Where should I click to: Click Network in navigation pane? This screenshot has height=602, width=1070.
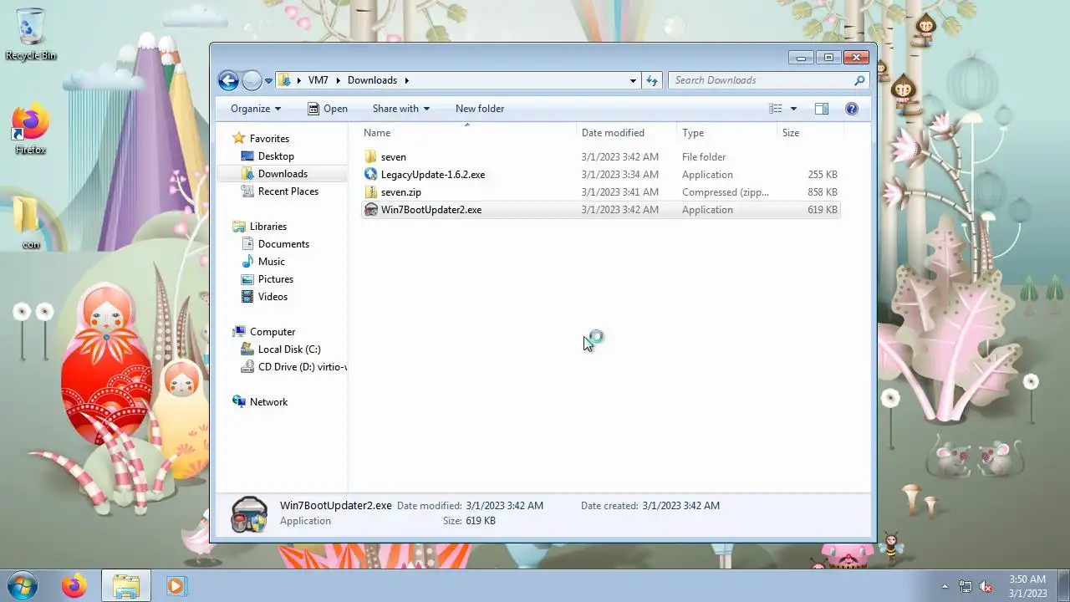pos(268,402)
